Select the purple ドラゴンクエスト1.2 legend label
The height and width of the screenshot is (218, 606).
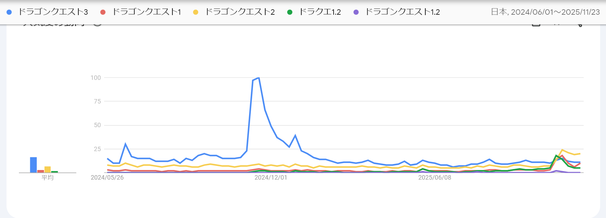click(403, 12)
